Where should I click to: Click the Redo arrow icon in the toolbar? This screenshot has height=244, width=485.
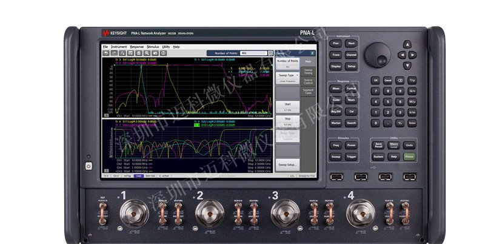click(114, 53)
